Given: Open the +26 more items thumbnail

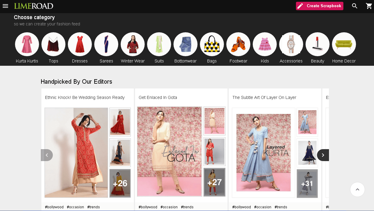Looking at the screenshot, I should click(120, 183).
